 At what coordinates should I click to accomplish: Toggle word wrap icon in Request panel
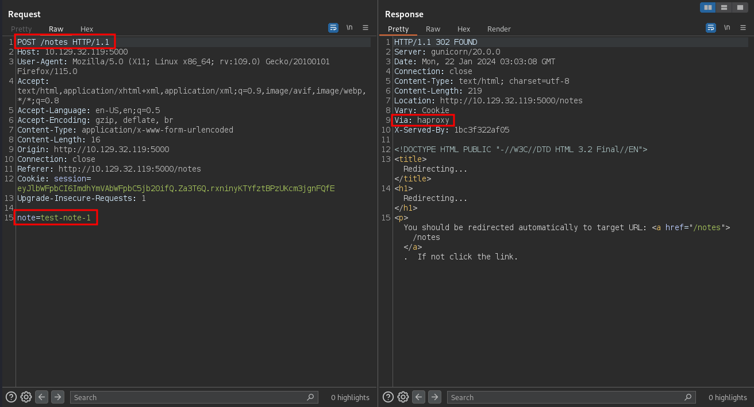point(333,28)
